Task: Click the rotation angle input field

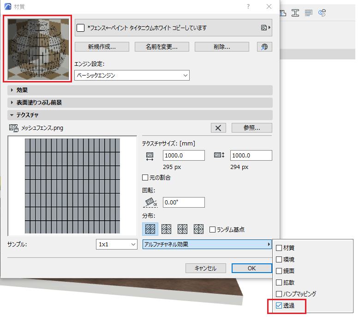Action: [184, 203]
